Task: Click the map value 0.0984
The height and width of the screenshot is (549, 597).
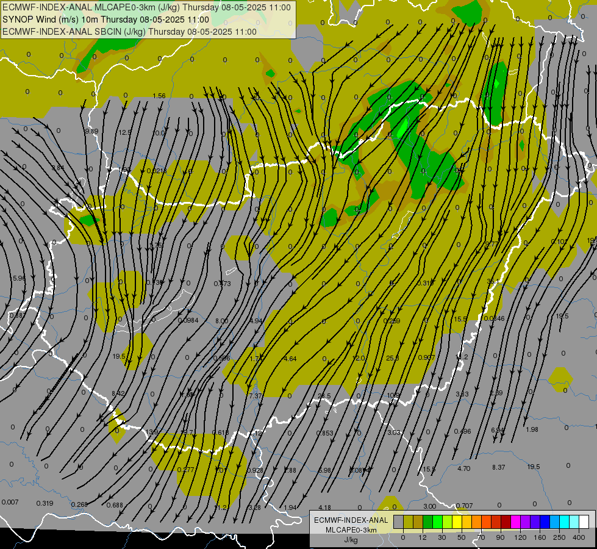Action: 188,320
